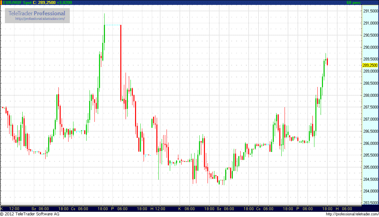Click the 12:00 time label beside H
Viewport: 379px width, 217px height.
(160, 209)
